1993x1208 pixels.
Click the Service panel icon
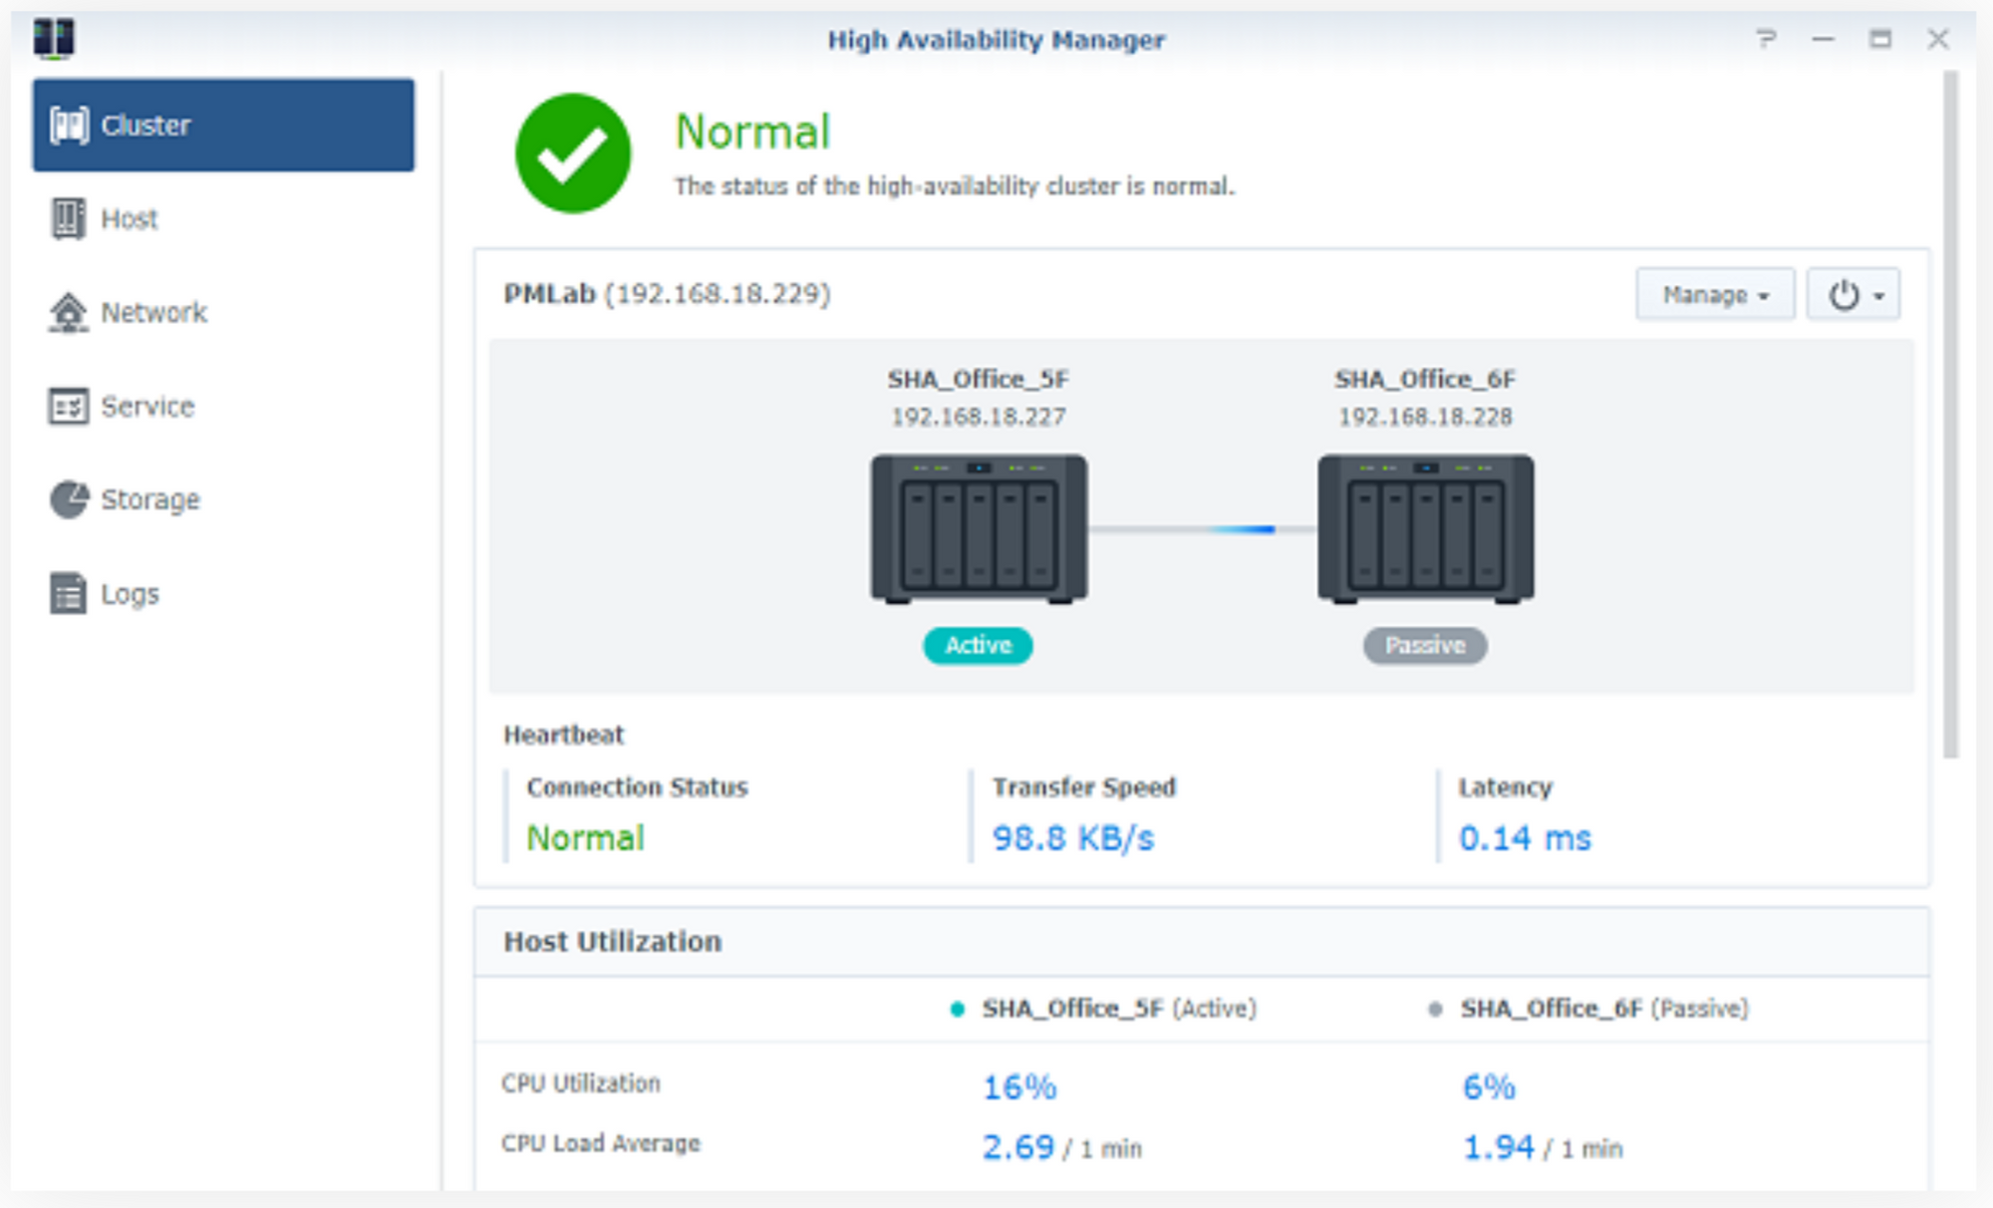[x=68, y=407]
